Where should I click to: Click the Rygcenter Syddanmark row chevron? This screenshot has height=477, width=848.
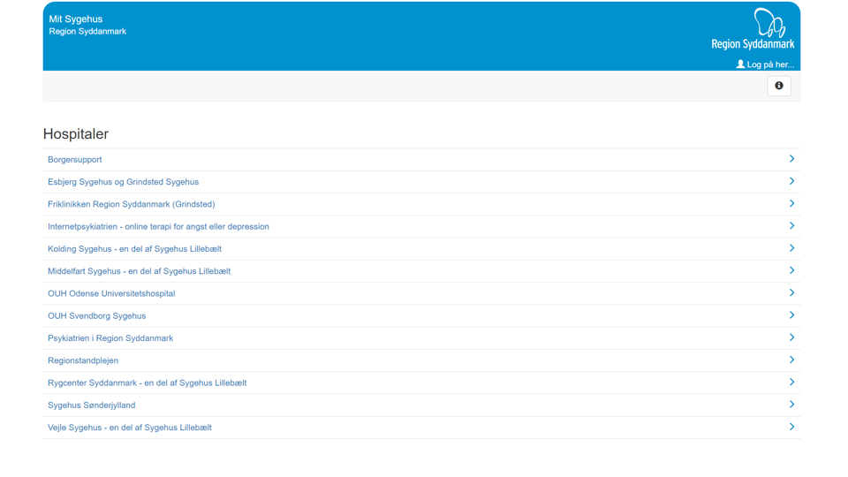[791, 382]
